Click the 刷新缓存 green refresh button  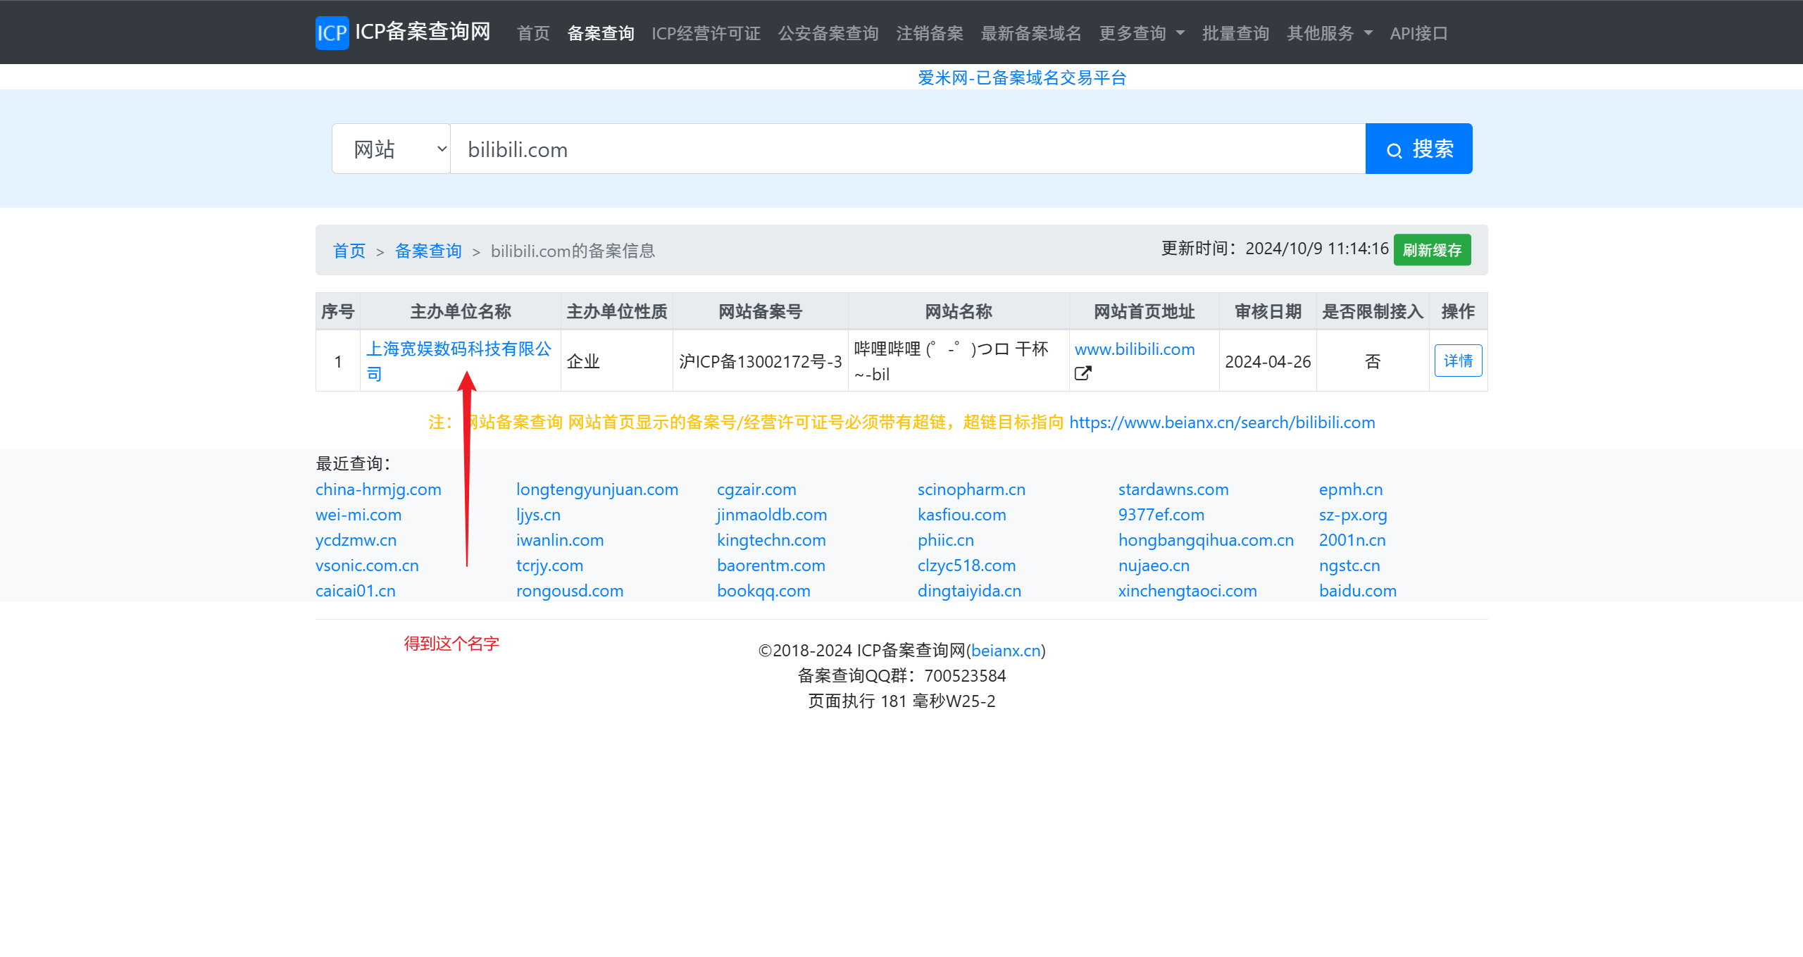pyautogui.click(x=1432, y=249)
